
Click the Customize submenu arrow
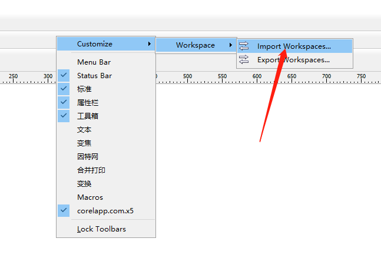point(150,44)
